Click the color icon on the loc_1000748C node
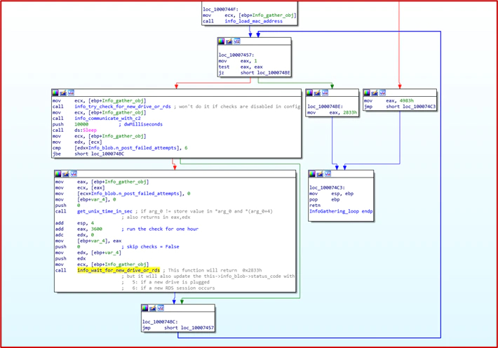Image resolution: width=498 pixels, height=348 pixels. (144, 307)
